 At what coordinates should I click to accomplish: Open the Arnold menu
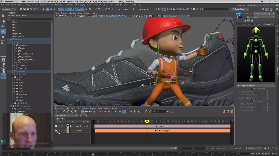(133, 5)
